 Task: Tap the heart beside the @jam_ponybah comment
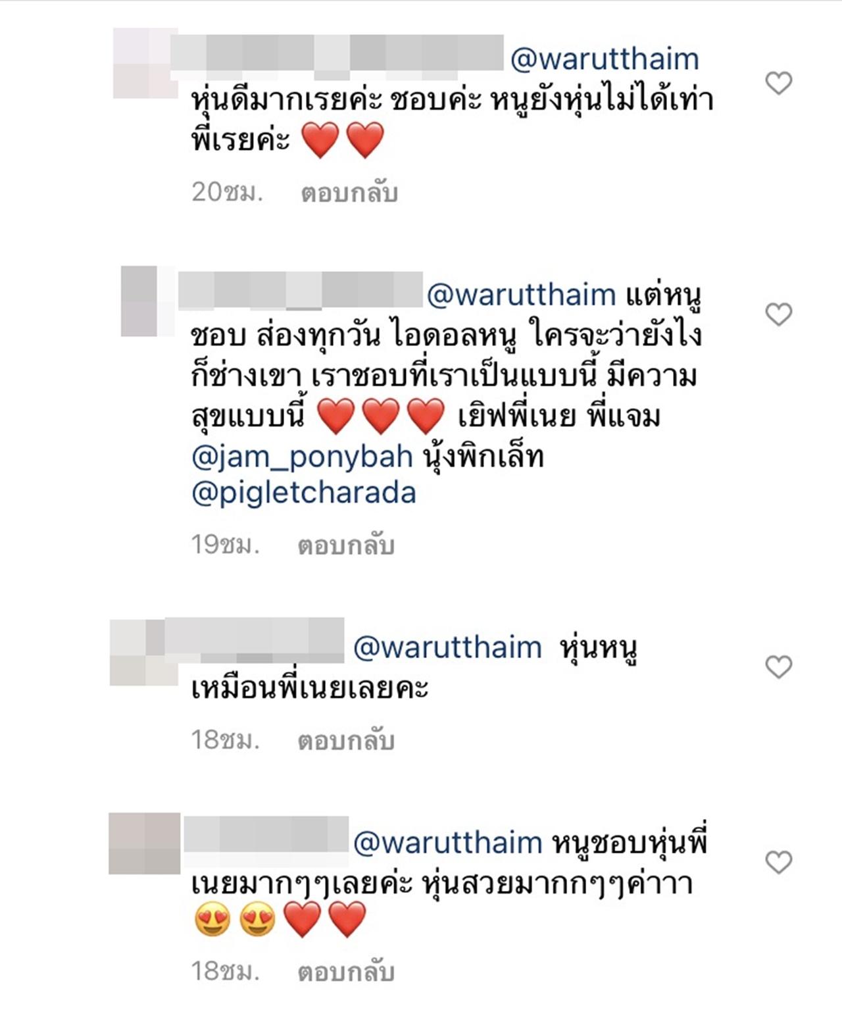tap(779, 315)
